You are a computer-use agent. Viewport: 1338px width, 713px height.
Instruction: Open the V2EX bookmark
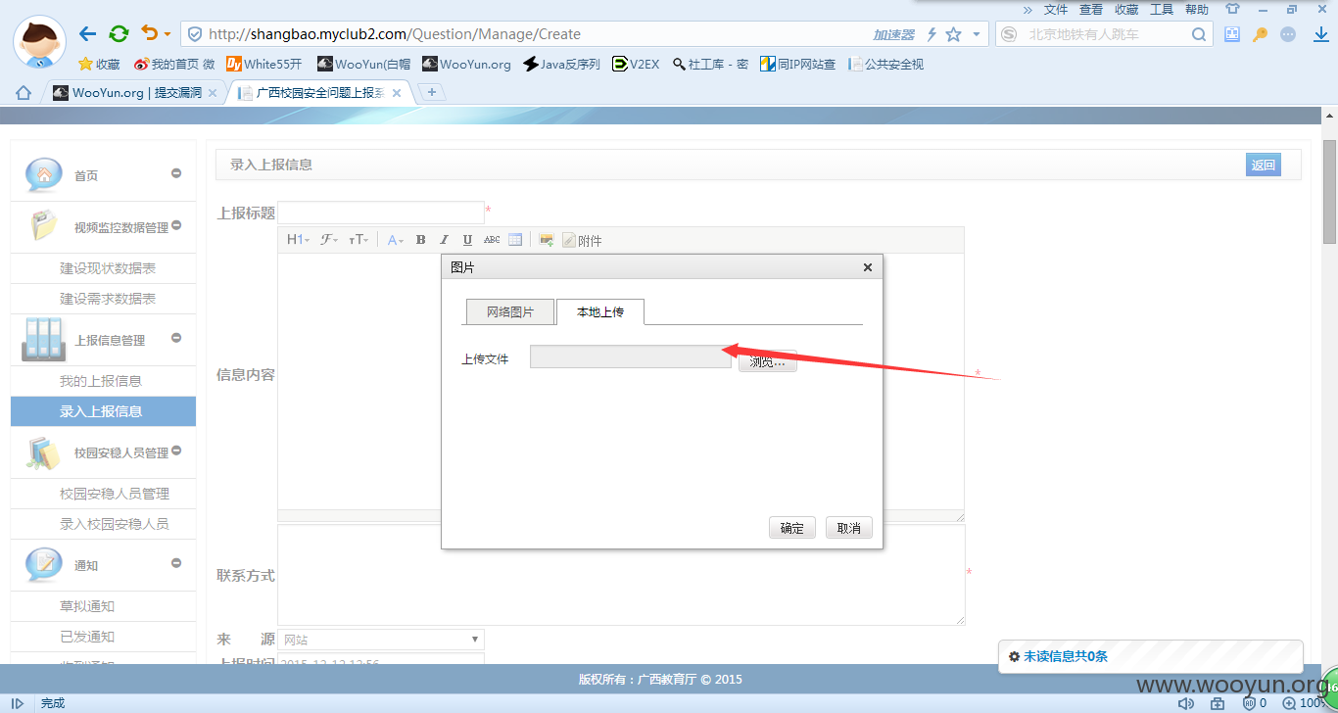point(636,65)
